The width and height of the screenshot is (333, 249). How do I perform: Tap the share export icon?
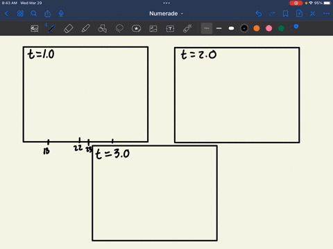pos(48,14)
